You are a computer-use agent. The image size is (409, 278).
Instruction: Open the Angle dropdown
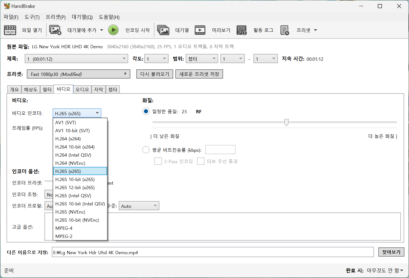pos(156,59)
